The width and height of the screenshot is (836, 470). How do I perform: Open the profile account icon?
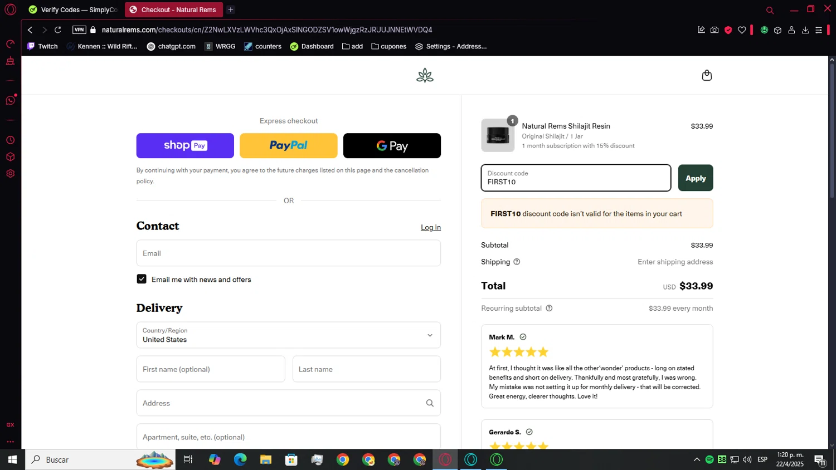(791, 30)
